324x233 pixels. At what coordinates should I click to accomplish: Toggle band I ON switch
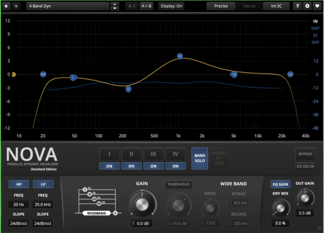(109, 166)
